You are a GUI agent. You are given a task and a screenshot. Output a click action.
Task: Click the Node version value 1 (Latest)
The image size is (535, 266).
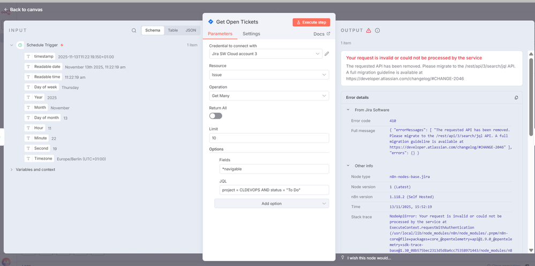(400, 187)
